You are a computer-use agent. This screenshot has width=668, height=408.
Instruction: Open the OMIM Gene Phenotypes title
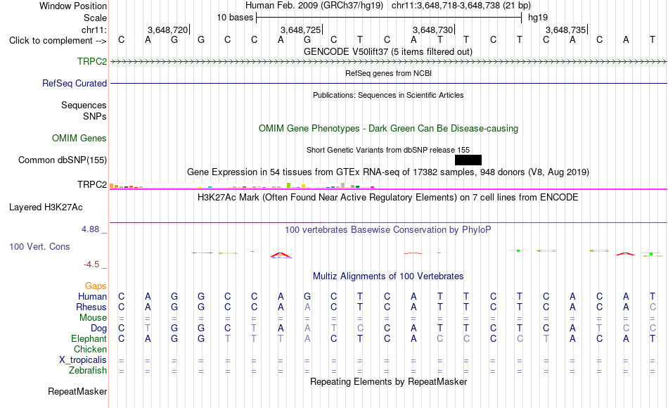pos(388,128)
